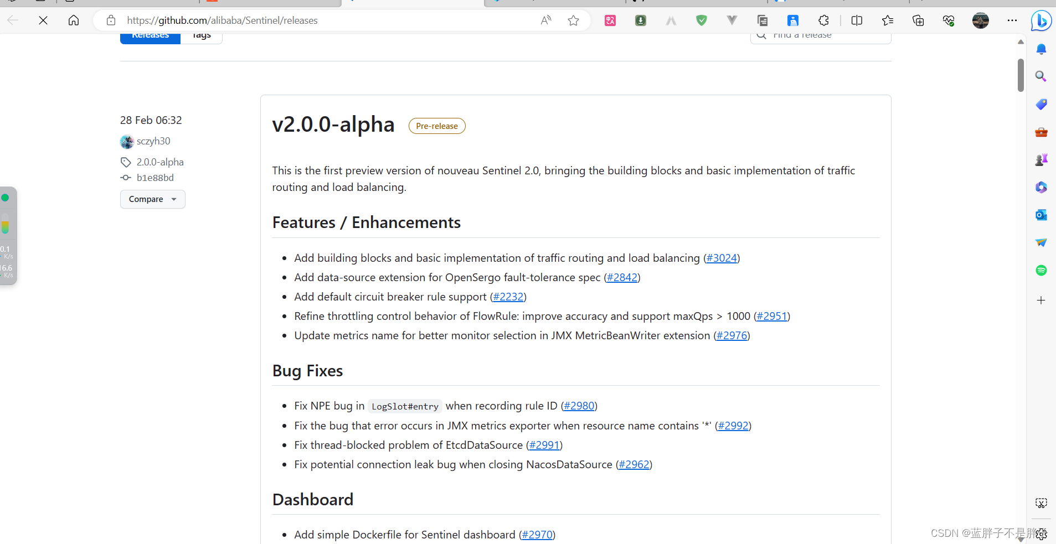Click the LogSlot#entry code snippet
1056x544 pixels.
point(405,406)
